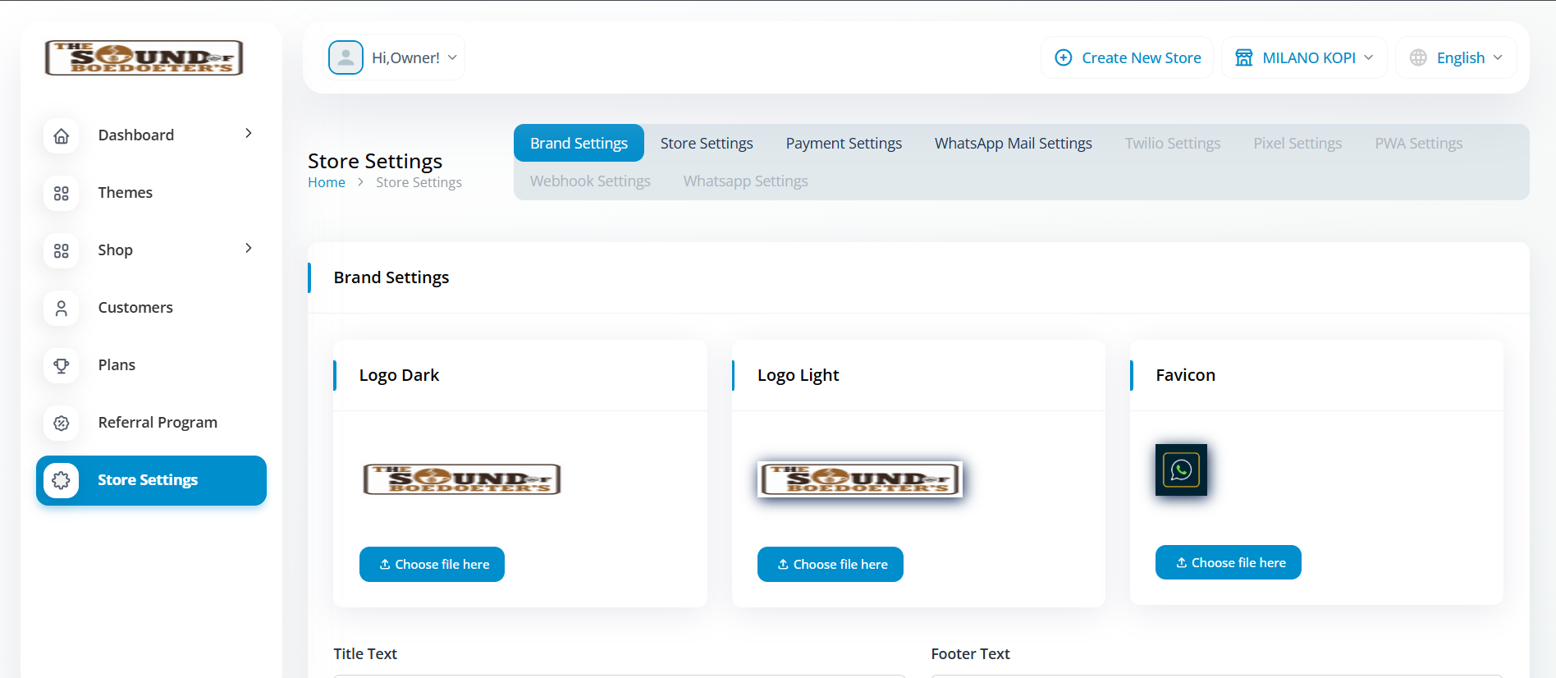Choose file for Favicon
This screenshot has height=678, width=1556.
pyautogui.click(x=1229, y=562)
